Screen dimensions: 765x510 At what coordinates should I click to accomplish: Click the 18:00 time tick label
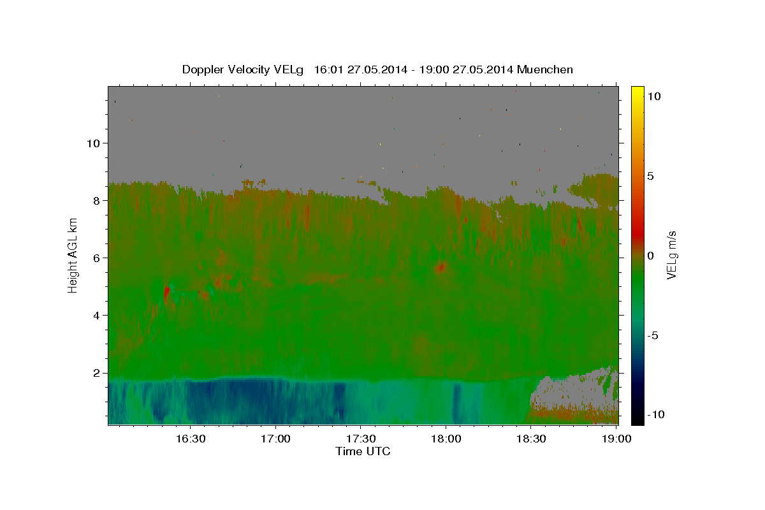click(446, 439)
